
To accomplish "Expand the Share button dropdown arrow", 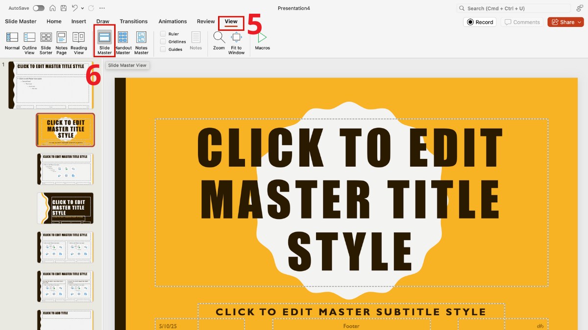I will click(x=580, y=22).
